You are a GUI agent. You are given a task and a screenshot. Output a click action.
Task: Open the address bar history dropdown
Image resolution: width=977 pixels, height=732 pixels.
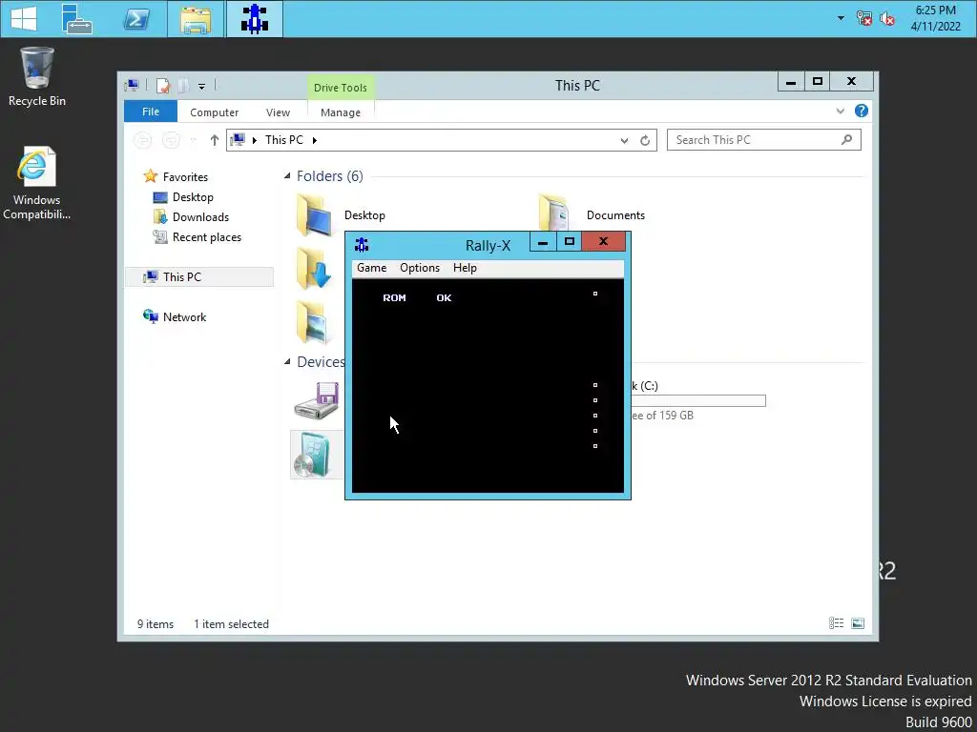coord(624,141)
